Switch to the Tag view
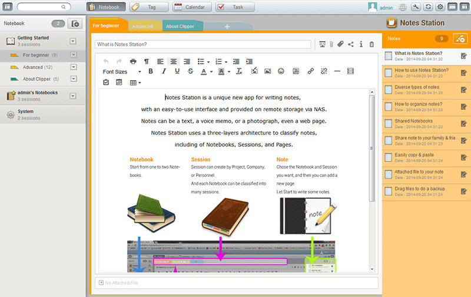 149,7
